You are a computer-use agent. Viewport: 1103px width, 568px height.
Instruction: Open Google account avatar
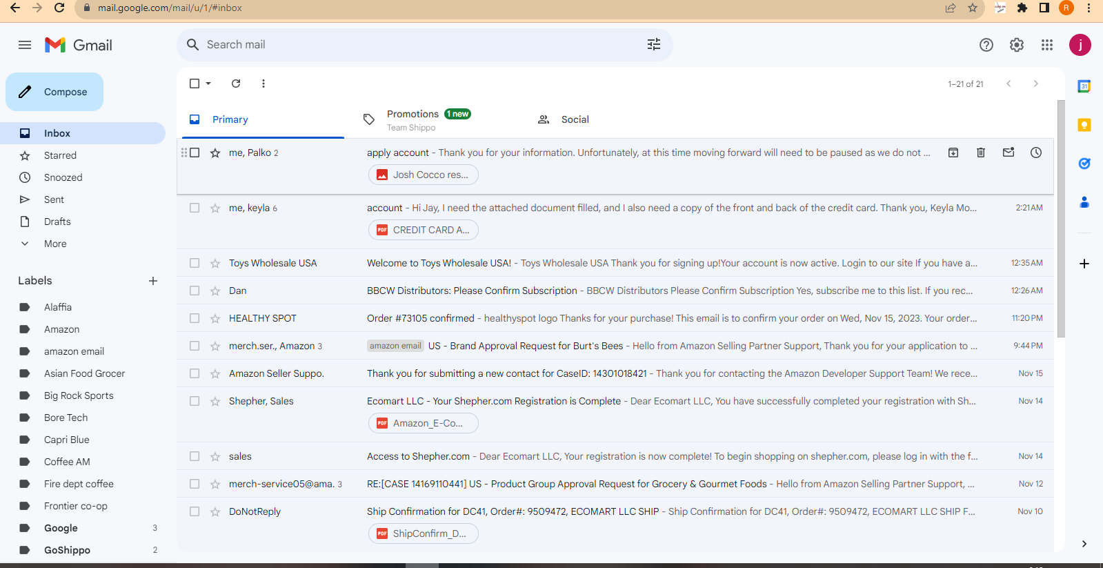[x=1080, y=45]
